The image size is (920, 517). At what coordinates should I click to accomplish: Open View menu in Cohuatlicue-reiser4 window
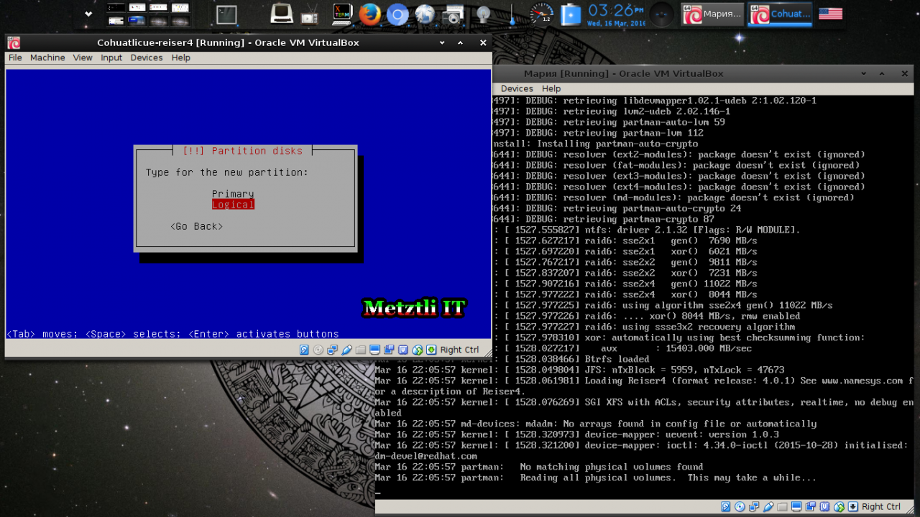coord(83,57)
